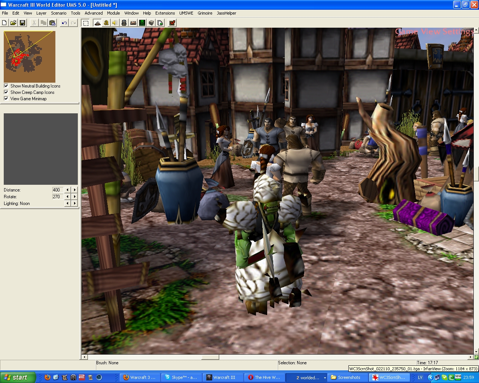This screenshot has width=479, height=383.
Task: Open the Help menu
Action: coord(147,13)
